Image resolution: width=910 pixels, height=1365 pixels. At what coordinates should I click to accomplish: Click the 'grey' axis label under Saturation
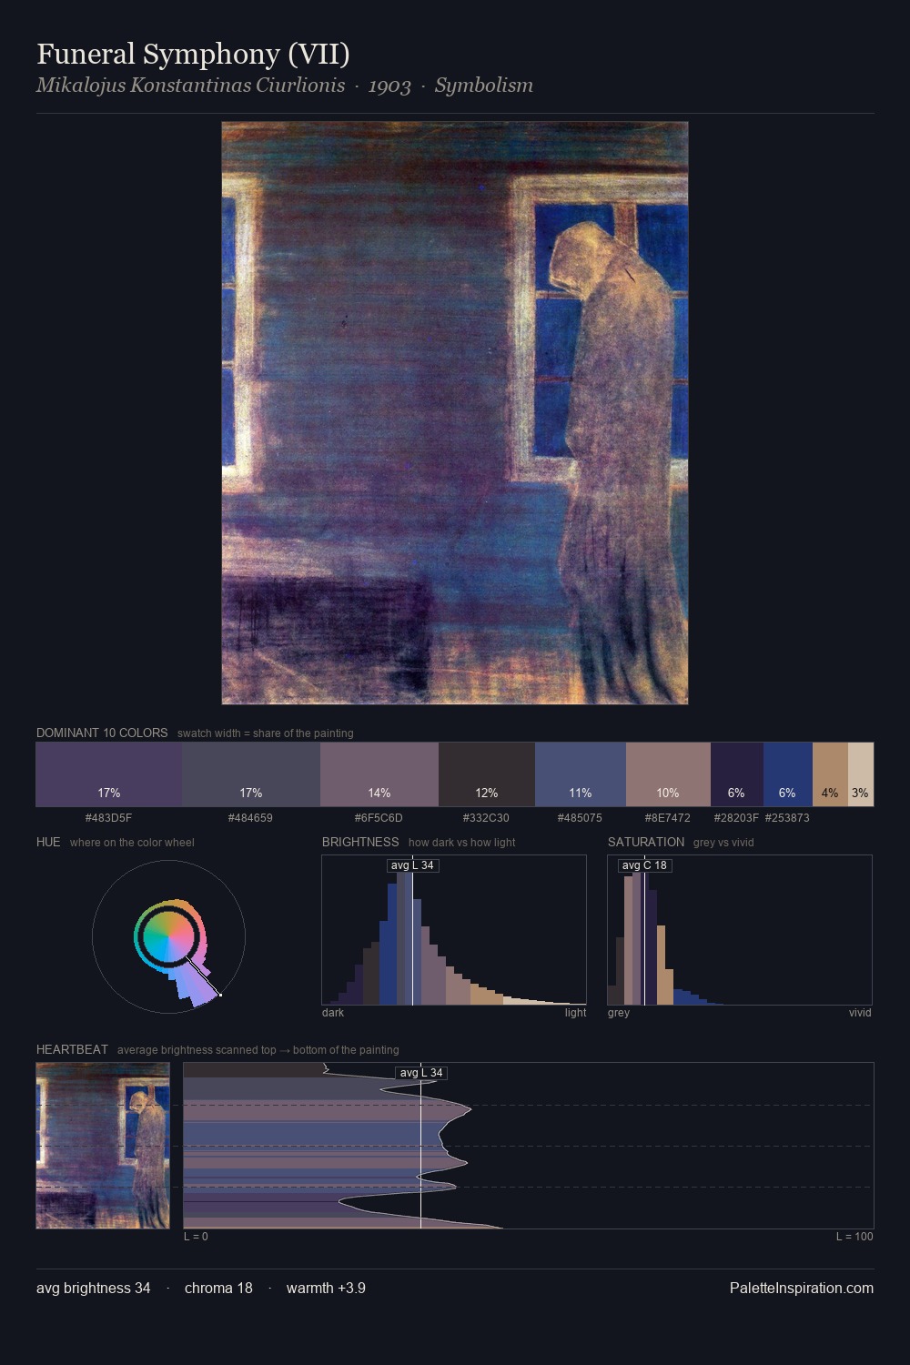(619, 1012)
